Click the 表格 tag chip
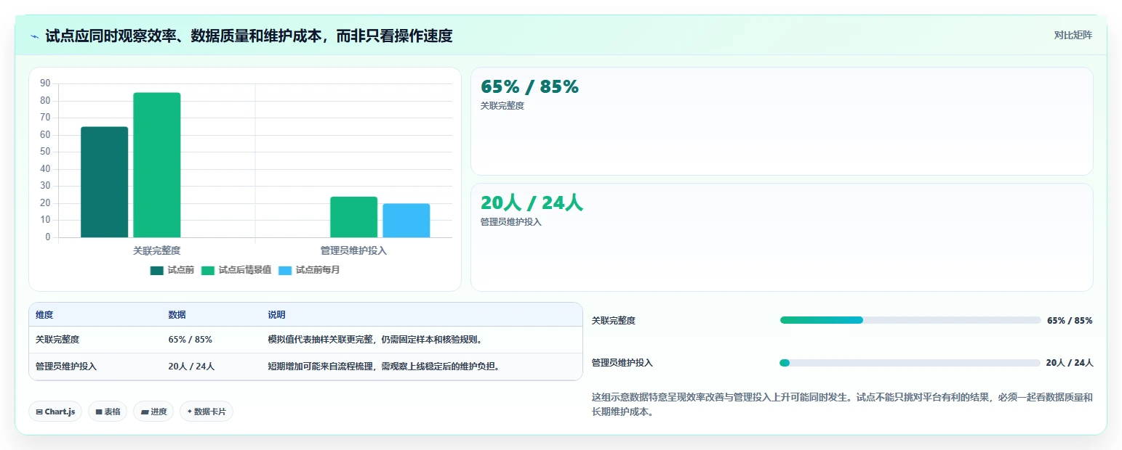Screen dimensions: 1122x450 click(x=108, y=412)
